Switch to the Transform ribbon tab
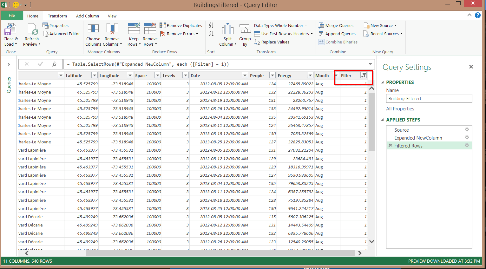Viewport: 486px width, 269px height. (57, 16)
